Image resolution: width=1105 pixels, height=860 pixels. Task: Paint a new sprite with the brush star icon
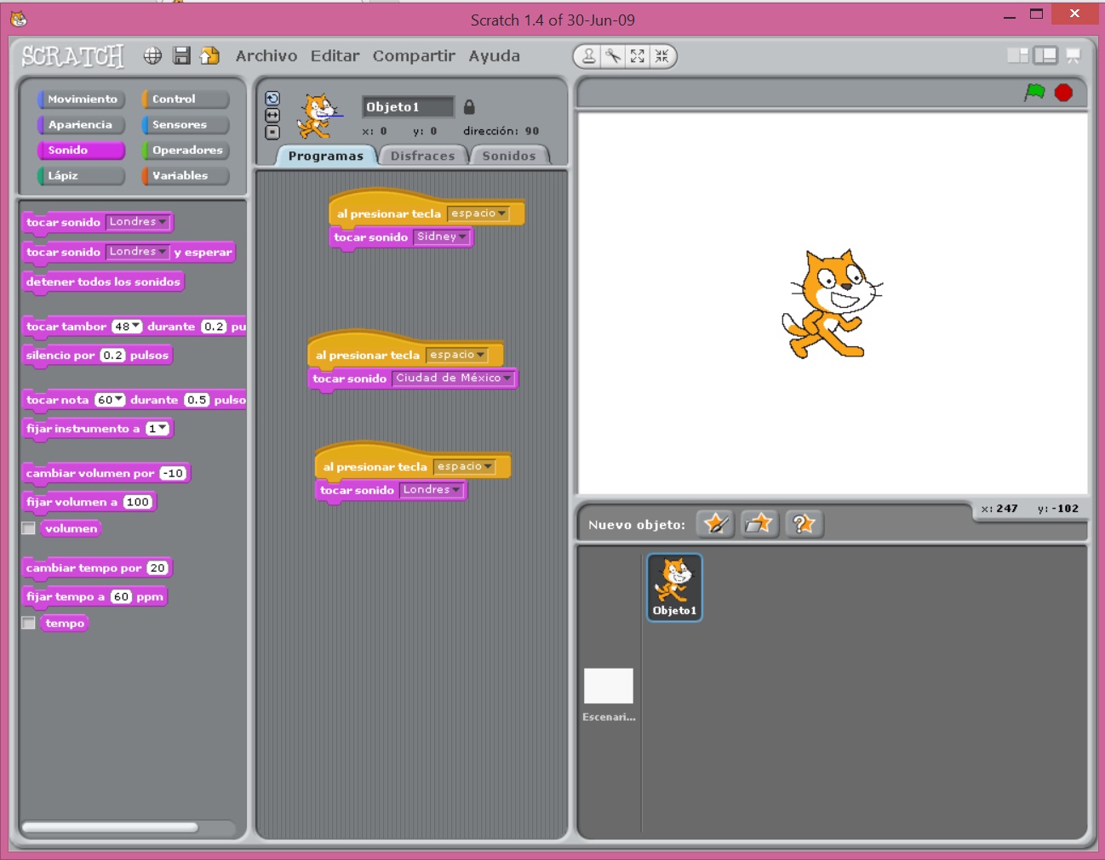pyautogui.click(x=716, y=524)
